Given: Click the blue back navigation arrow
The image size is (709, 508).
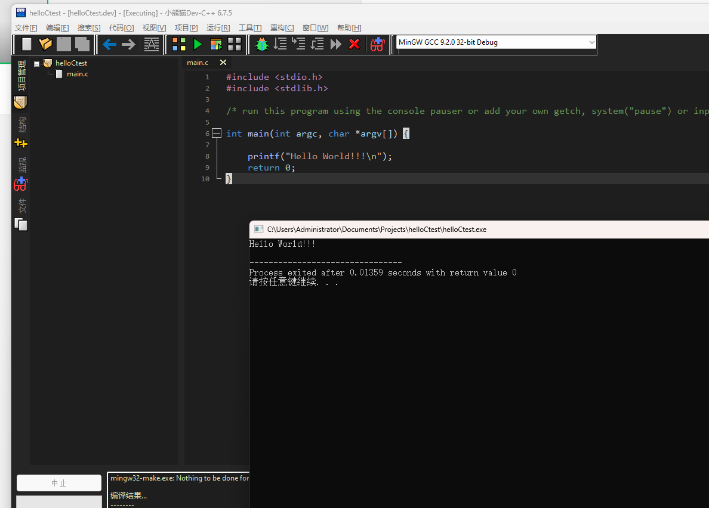Looking at the screenshot, I should (109, 44).
